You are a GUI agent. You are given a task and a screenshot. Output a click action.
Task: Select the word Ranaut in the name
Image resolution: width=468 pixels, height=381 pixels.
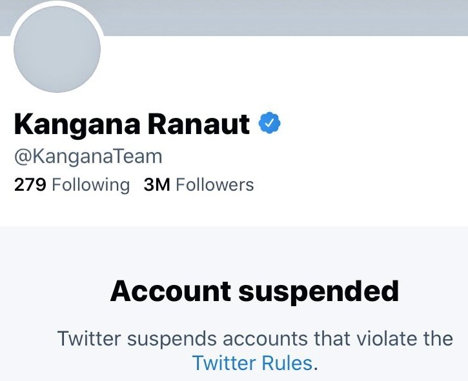(198, 124)
